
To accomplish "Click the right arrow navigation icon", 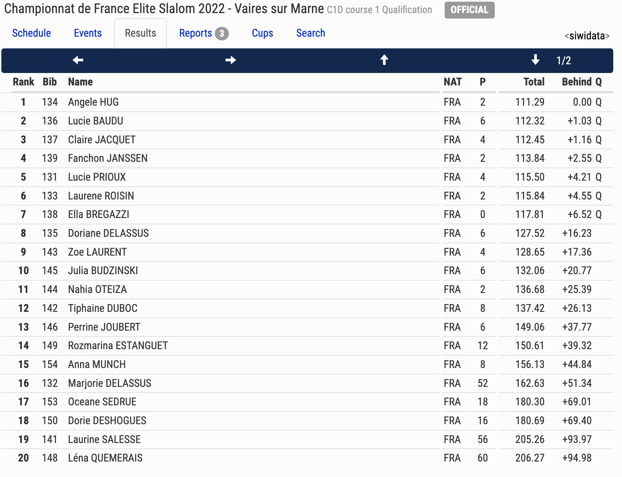I will (231, 60).
